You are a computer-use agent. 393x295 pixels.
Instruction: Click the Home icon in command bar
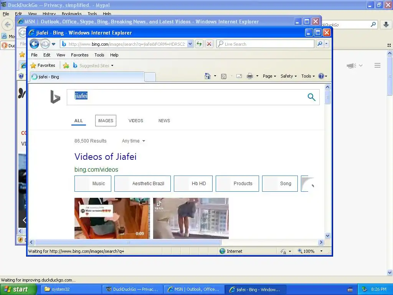208,76
